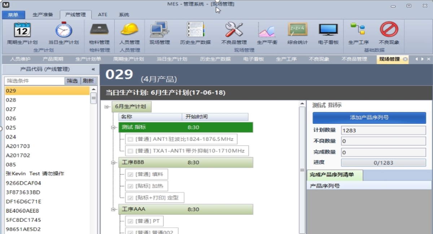The width and height of the screenshot is (433, 234).
Task: Switch to the 生产准备 ribbon tab
Action: pyautogui.click(x=43, y=15)
